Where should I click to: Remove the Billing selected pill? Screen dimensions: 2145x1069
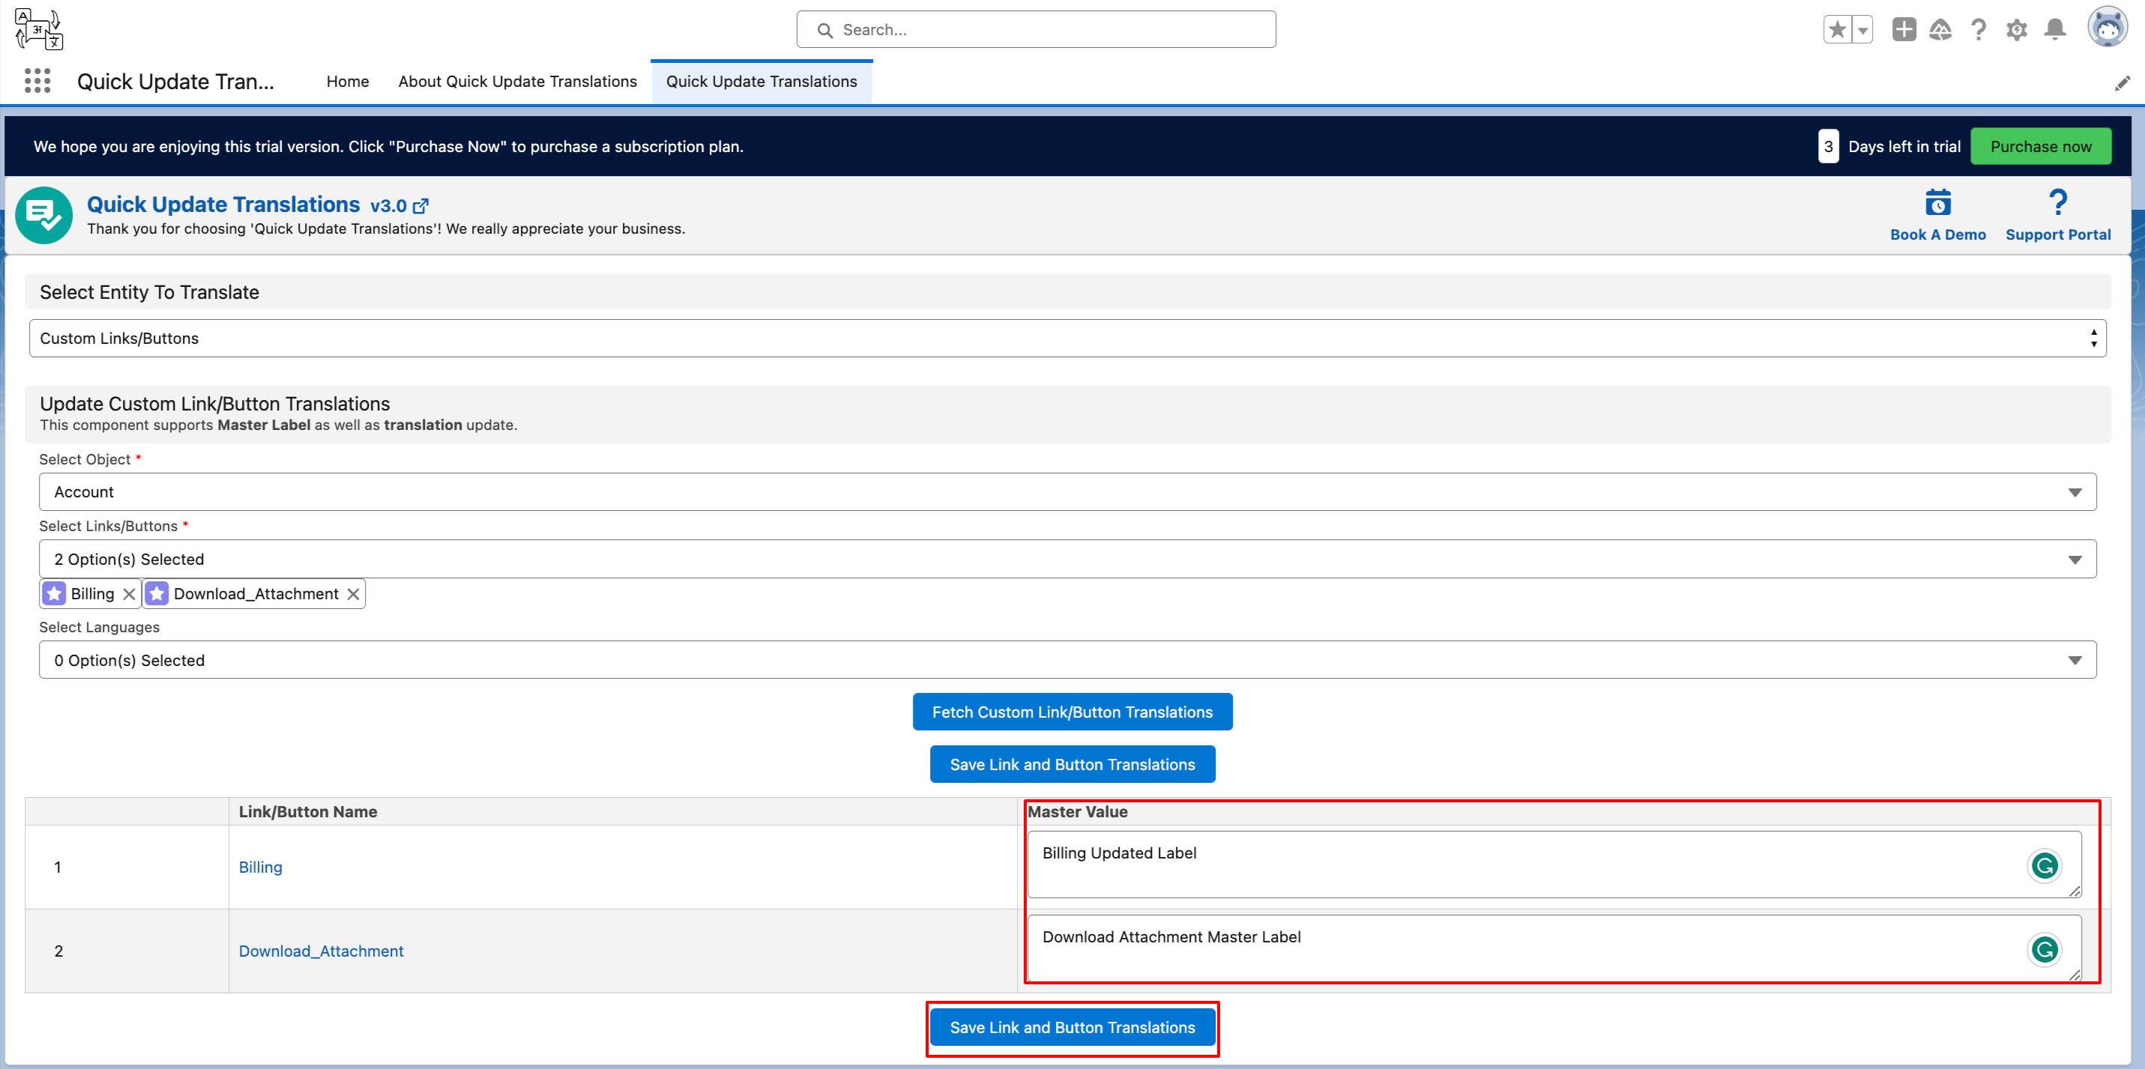[x=129, y=593]
